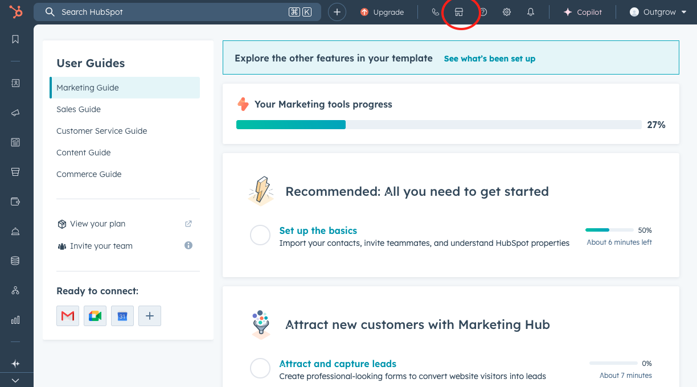Screen dimensions: 697x387
Task: Expand the sidebar using bottom chevron
Action: coord(15,380)
